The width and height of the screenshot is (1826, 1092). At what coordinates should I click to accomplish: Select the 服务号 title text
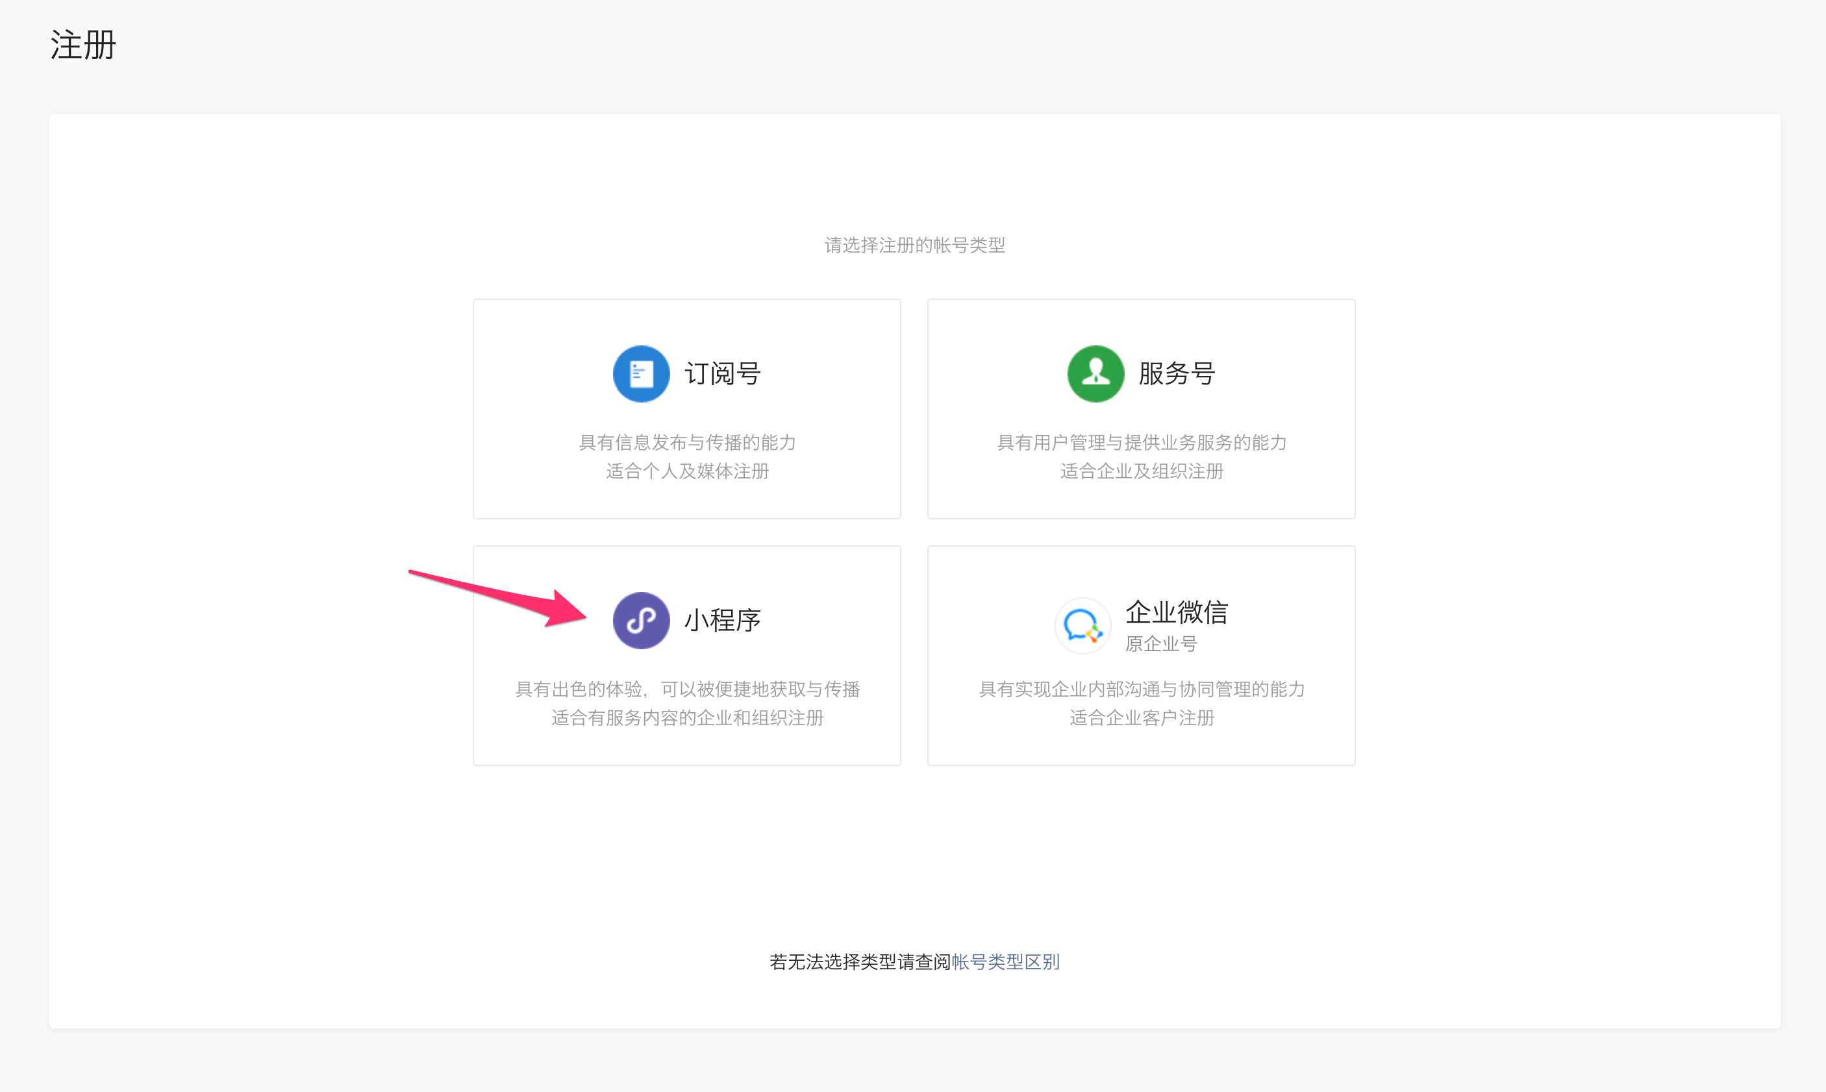[x=1176, y=374]
